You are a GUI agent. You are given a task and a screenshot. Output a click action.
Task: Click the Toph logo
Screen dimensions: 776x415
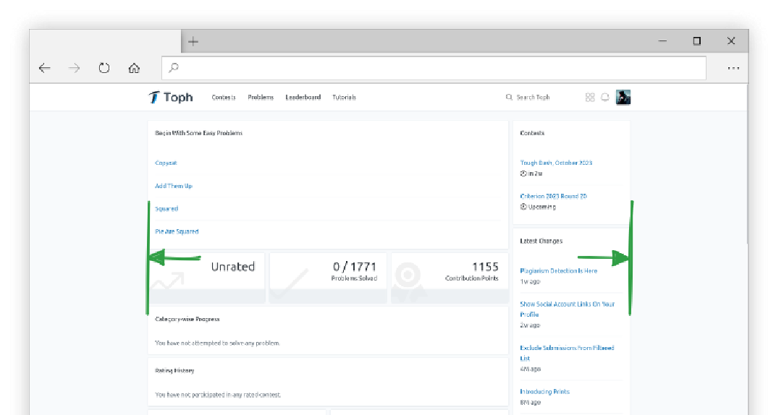pos(171,98)
